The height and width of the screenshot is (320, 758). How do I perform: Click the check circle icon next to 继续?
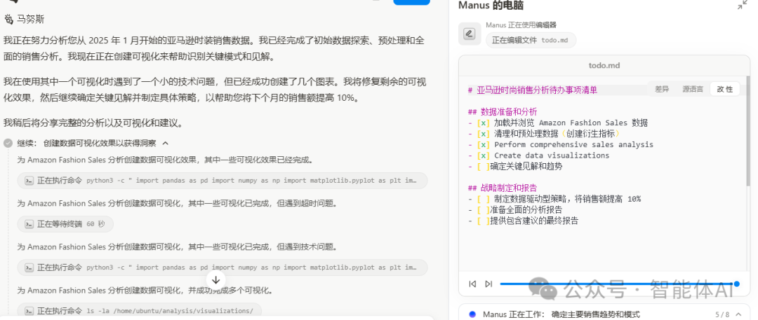click(x=8, y=143)
